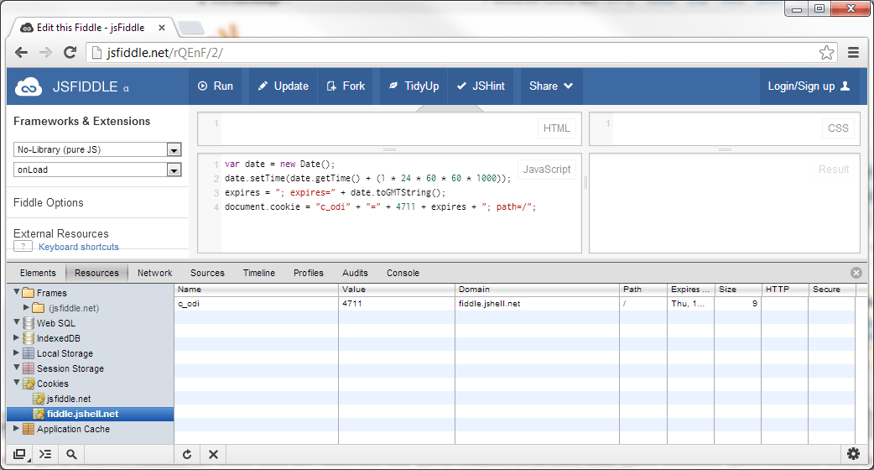Viewport: 874px width, 470px height.
Task: Click the Application Cache icon
Action: 29,429
